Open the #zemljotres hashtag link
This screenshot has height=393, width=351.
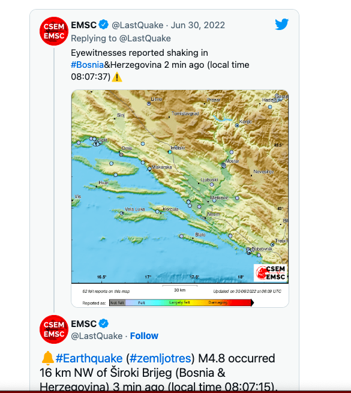pos(160,358)
